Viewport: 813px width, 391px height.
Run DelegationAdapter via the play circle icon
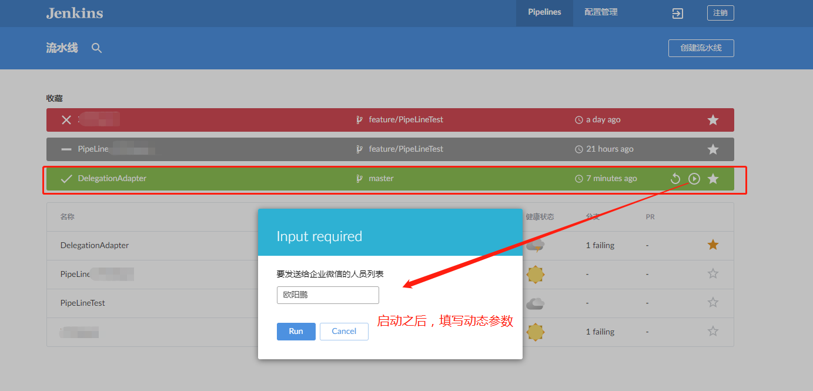[x=694, y=178]
